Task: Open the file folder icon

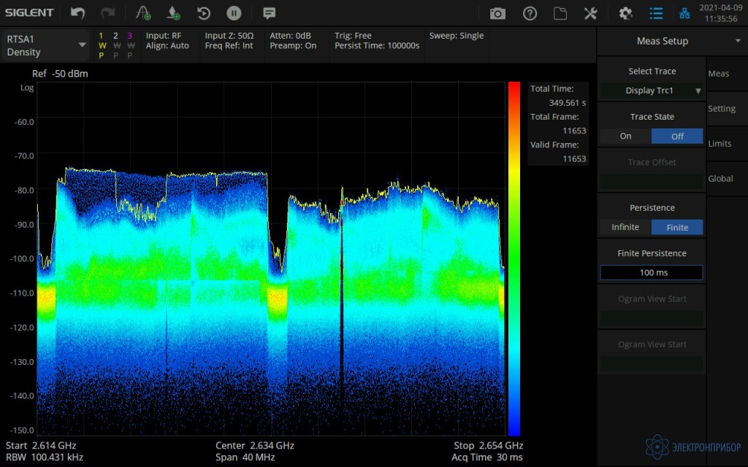Action: [560, 13]
